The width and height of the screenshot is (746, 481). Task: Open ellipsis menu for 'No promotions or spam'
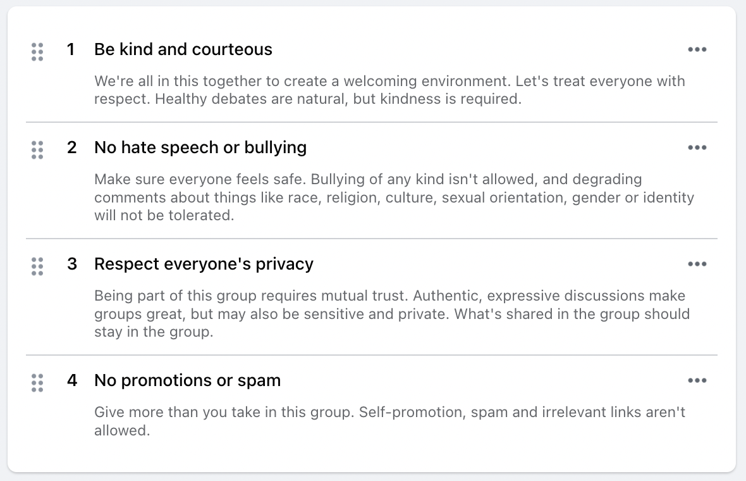pyautogui.click(x=697, y=380)
